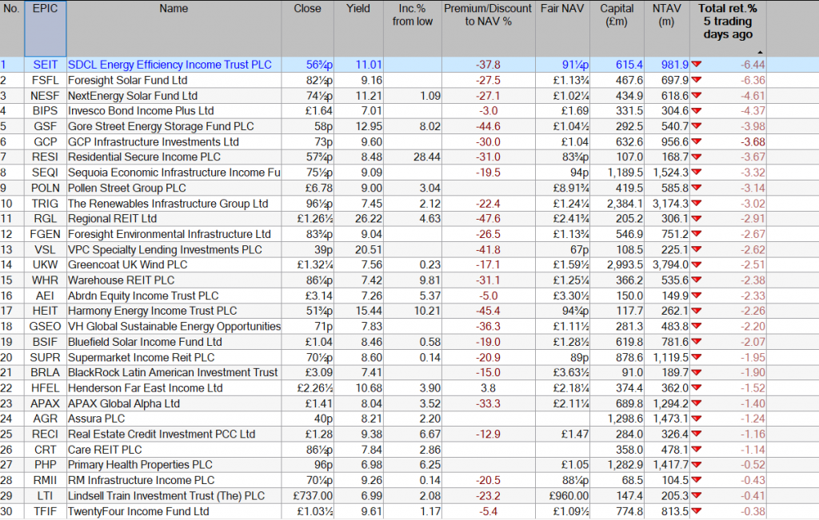Click the red down arrow in RESI row
The height and width of the screenshot is (520, 819).
pos(697,157)
